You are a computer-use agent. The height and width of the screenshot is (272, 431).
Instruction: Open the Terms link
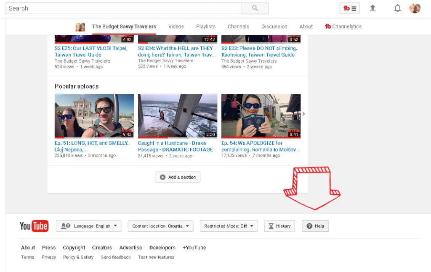click(x=27, y=257)
